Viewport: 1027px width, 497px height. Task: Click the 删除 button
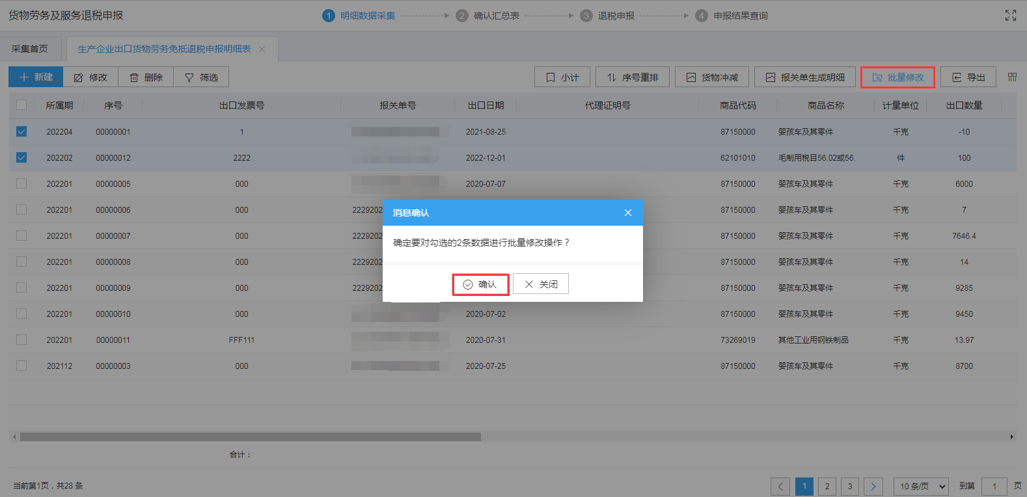pos(146,77)
